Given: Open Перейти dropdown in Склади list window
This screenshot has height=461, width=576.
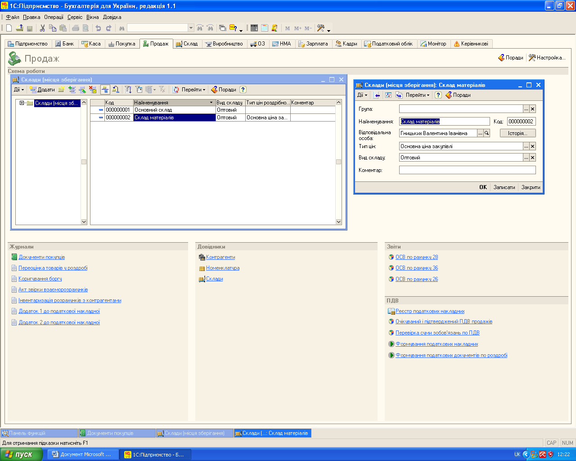Looking at the screenshot, I should (x=193, y=90).
